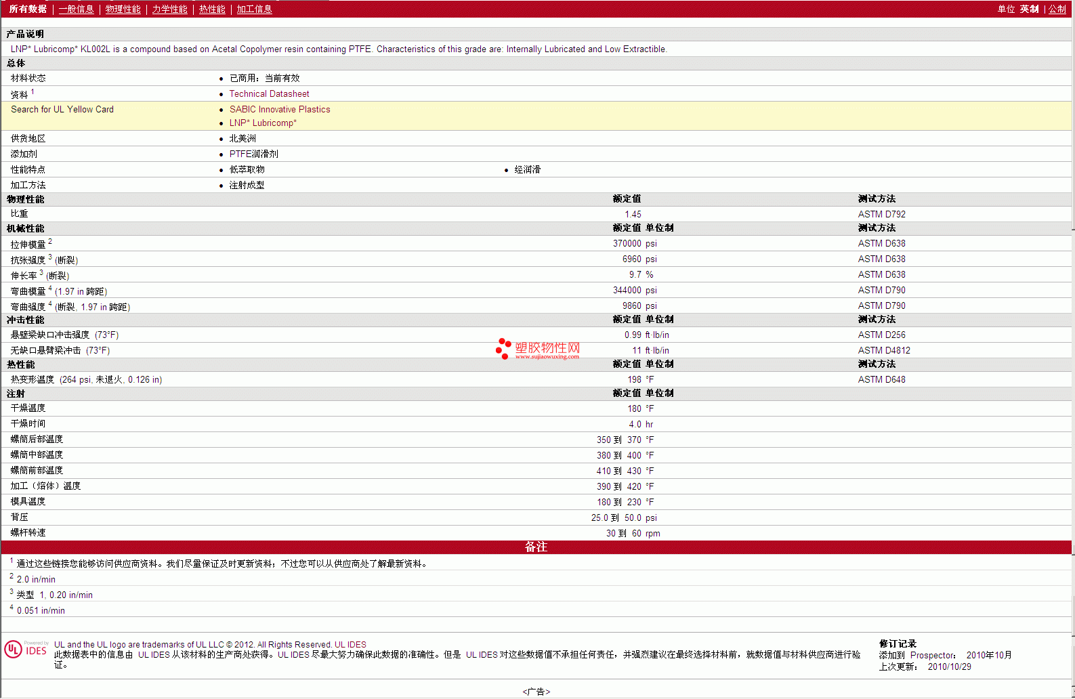Select the 干燥温度 row label
Viewport: 1075px width, 699px height.
coord(28,408)
